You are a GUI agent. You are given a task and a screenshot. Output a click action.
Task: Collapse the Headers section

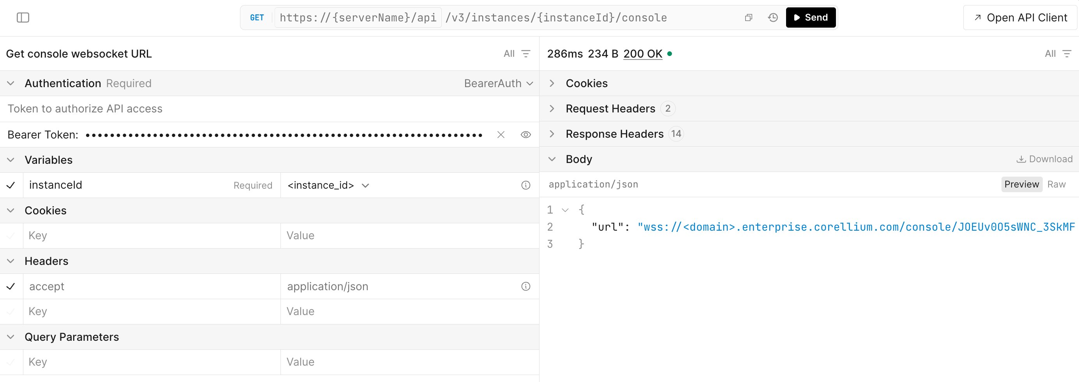click(x=11, y=261)
